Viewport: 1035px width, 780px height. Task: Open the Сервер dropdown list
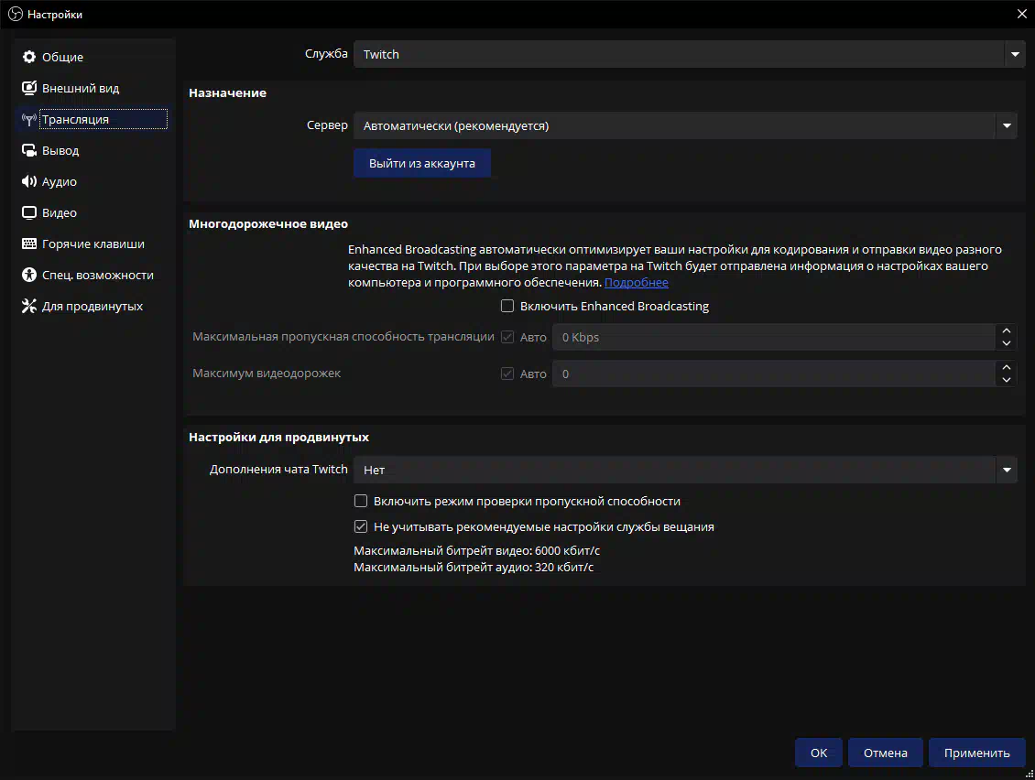tap(685, 125)
